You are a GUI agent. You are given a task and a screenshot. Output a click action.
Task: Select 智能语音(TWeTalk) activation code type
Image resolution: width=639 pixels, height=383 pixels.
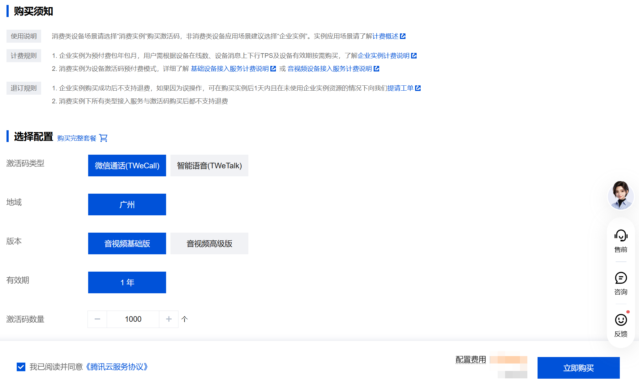tap(209, 166)
